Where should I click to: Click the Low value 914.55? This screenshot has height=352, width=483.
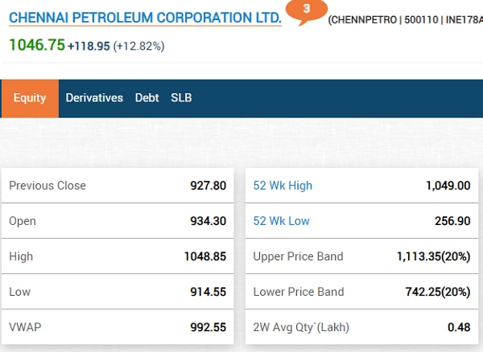[208, 292]
